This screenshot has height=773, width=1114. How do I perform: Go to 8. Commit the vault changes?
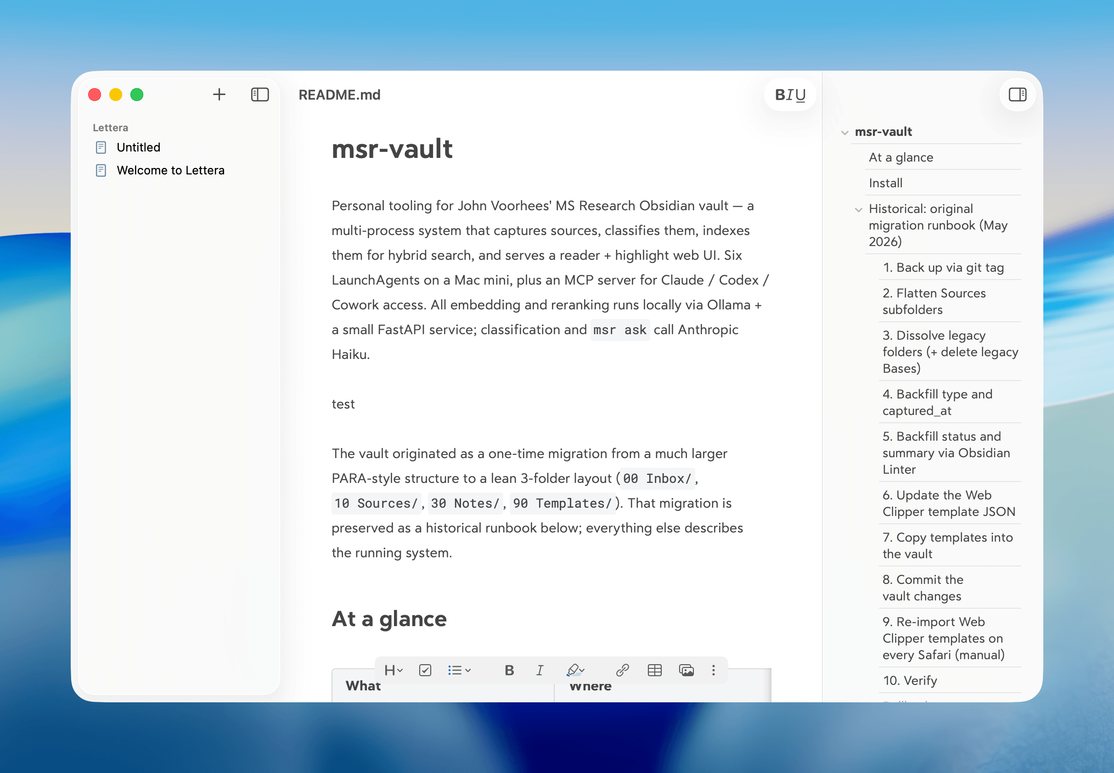click(x=923, y=588)
